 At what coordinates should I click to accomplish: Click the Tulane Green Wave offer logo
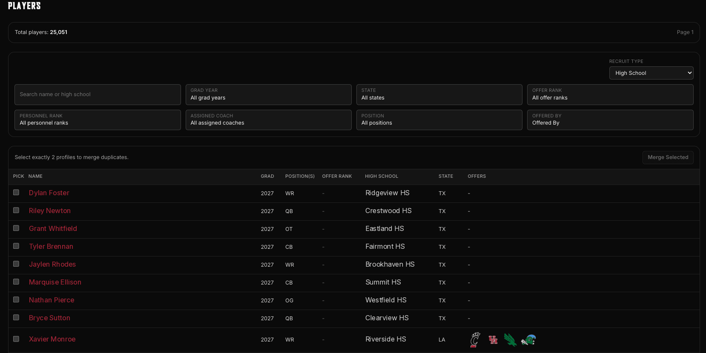pyautogui.click(x=528, y=340)
